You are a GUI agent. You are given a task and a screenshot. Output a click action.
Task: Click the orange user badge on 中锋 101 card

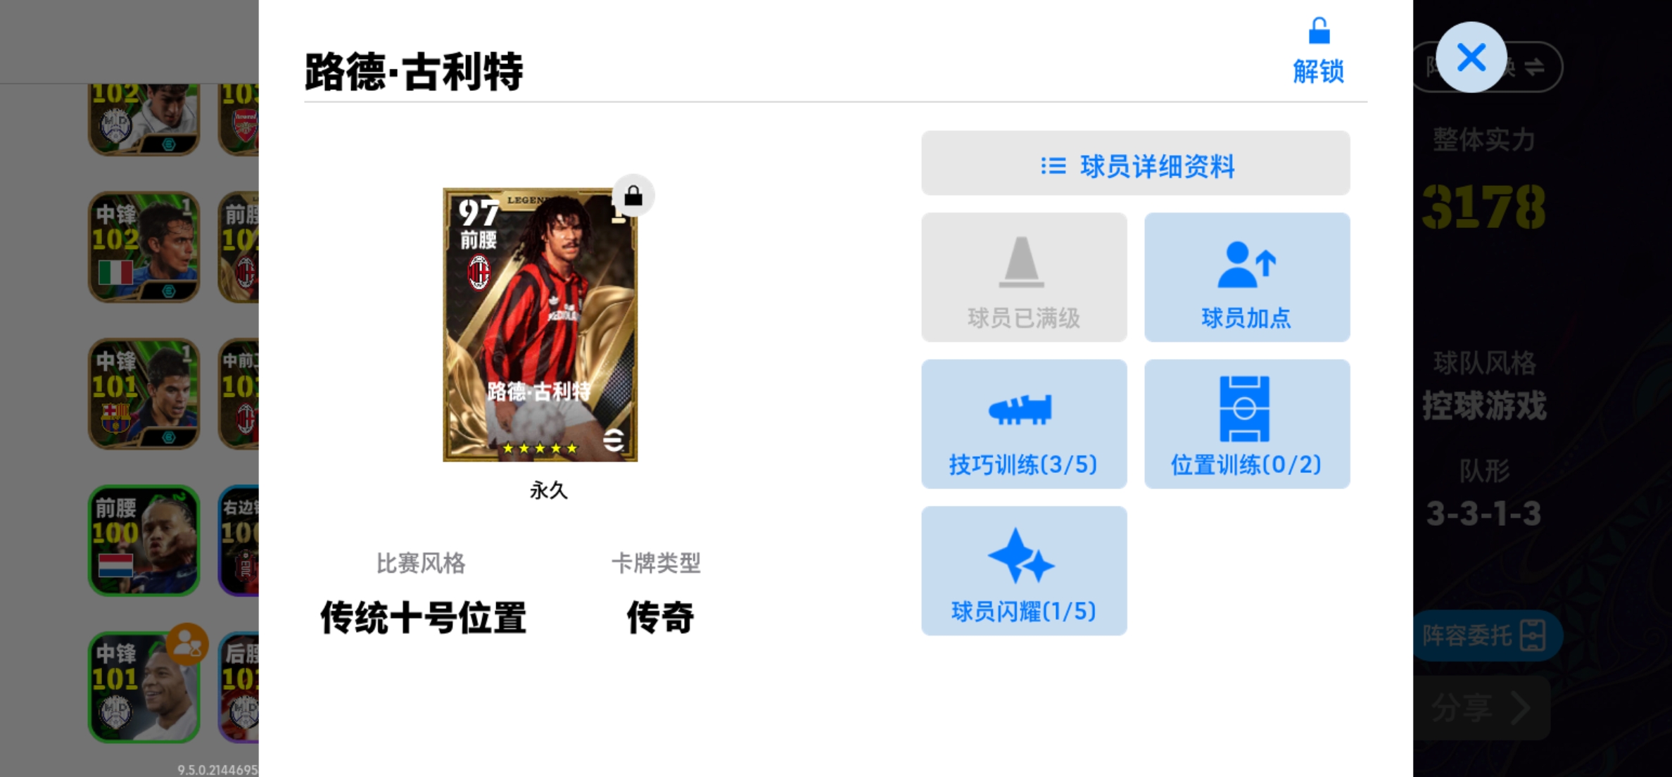pyautogui.click(x=187, y=643)
